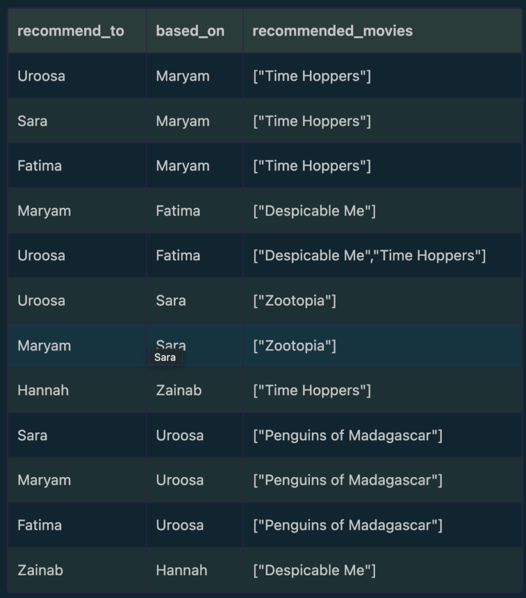
Task: Select the recommended_movies column header
Action: [332, 31]
